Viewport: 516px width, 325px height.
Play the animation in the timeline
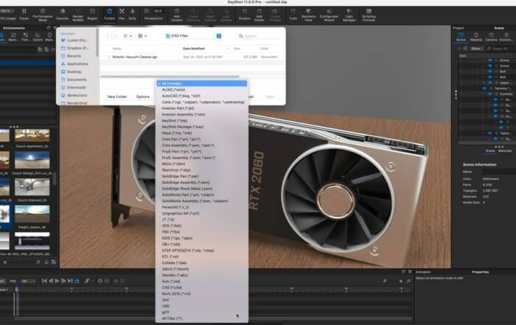click(57, 281)
